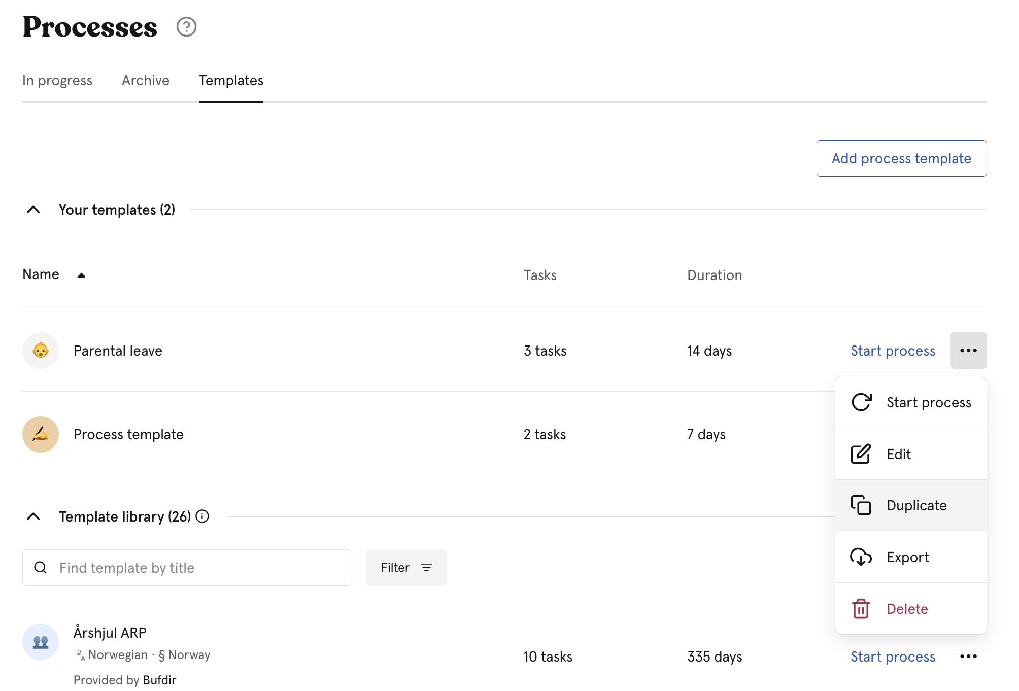Open the Archive tab

point(146,80)
